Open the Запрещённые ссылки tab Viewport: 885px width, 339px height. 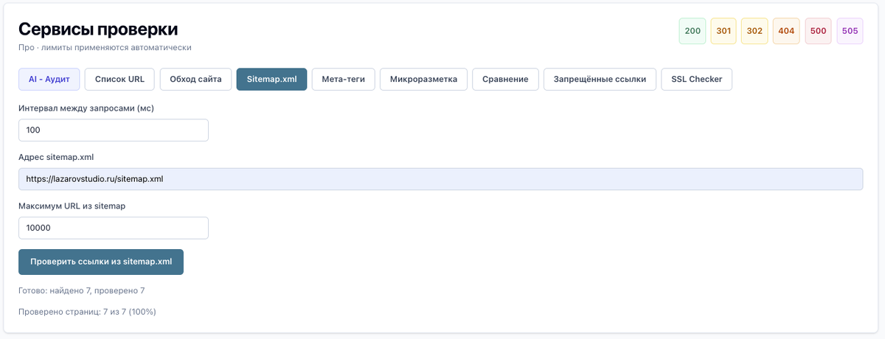(x=600, y=79)
